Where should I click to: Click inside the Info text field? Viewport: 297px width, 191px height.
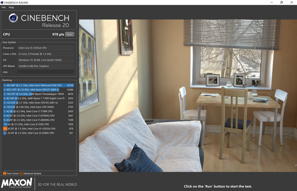[46, 72]
